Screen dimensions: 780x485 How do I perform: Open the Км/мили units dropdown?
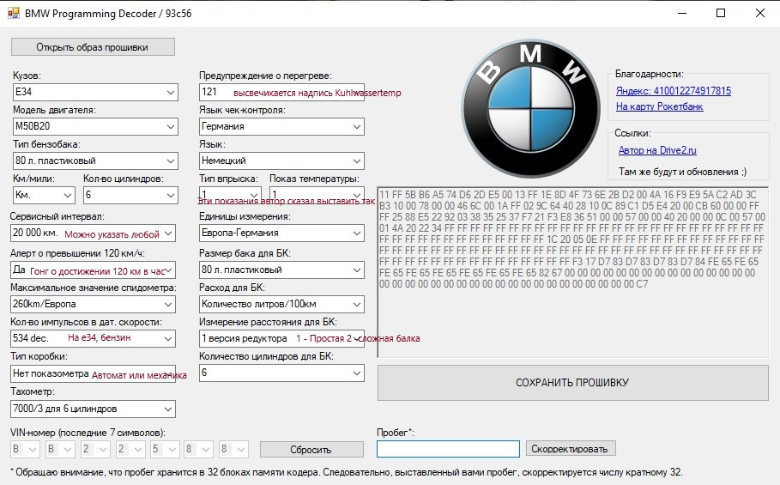[x=44, y=195]
